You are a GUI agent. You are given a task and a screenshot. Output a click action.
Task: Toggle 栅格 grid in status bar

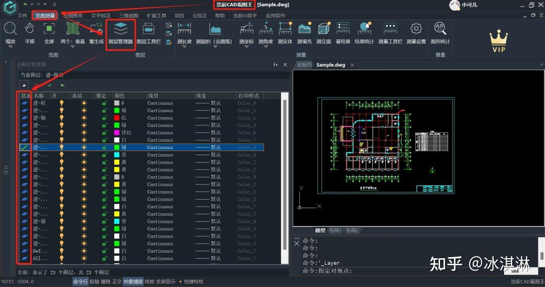pos(105,281)
